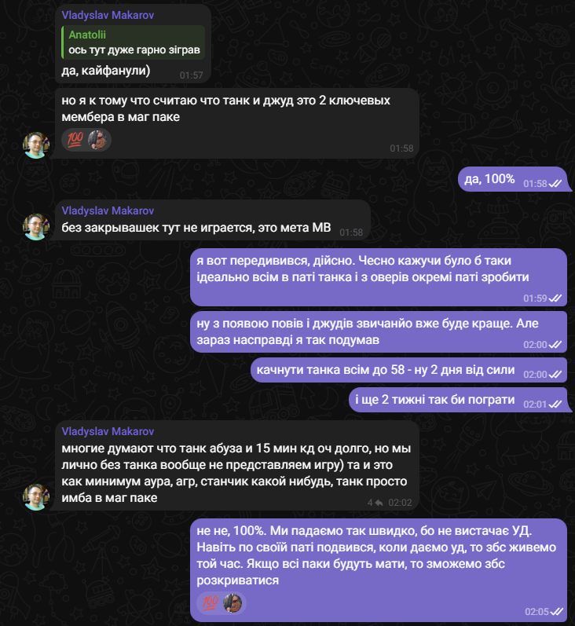Click Anatolii name in quoted reply
Viewport: 575px width, 626px height.
click(86, 35)
